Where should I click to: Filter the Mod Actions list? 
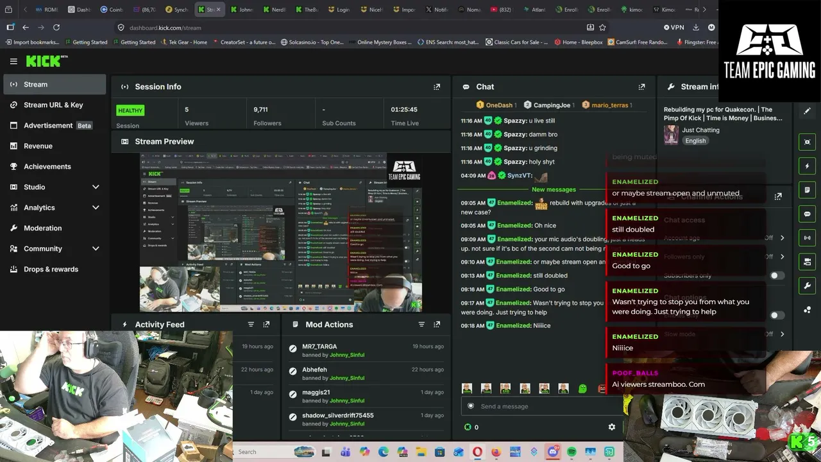click(x=421, y=325)
